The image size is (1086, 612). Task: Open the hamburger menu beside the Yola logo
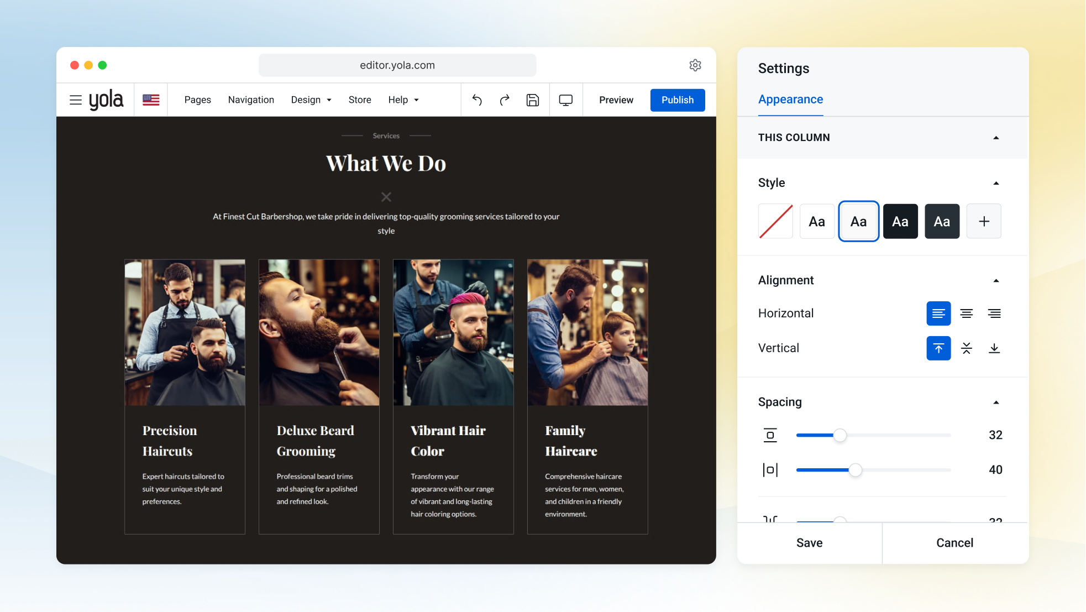(x=76, y=100)
